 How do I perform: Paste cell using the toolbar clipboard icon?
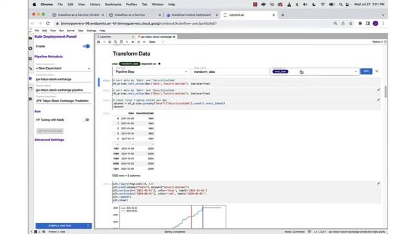(x=122, y=42)
